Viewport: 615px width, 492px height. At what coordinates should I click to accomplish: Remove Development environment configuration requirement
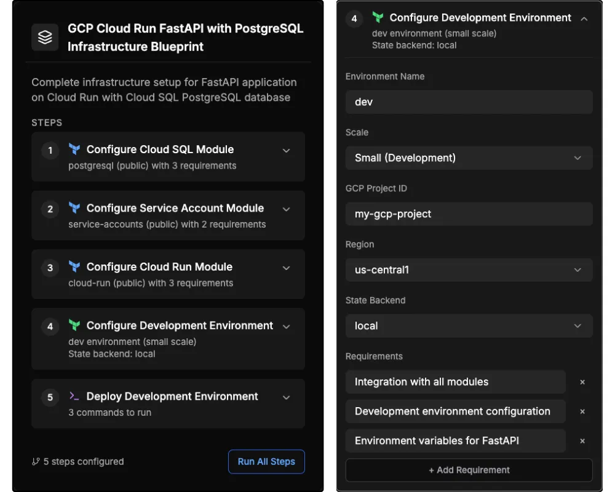(582, 411)
